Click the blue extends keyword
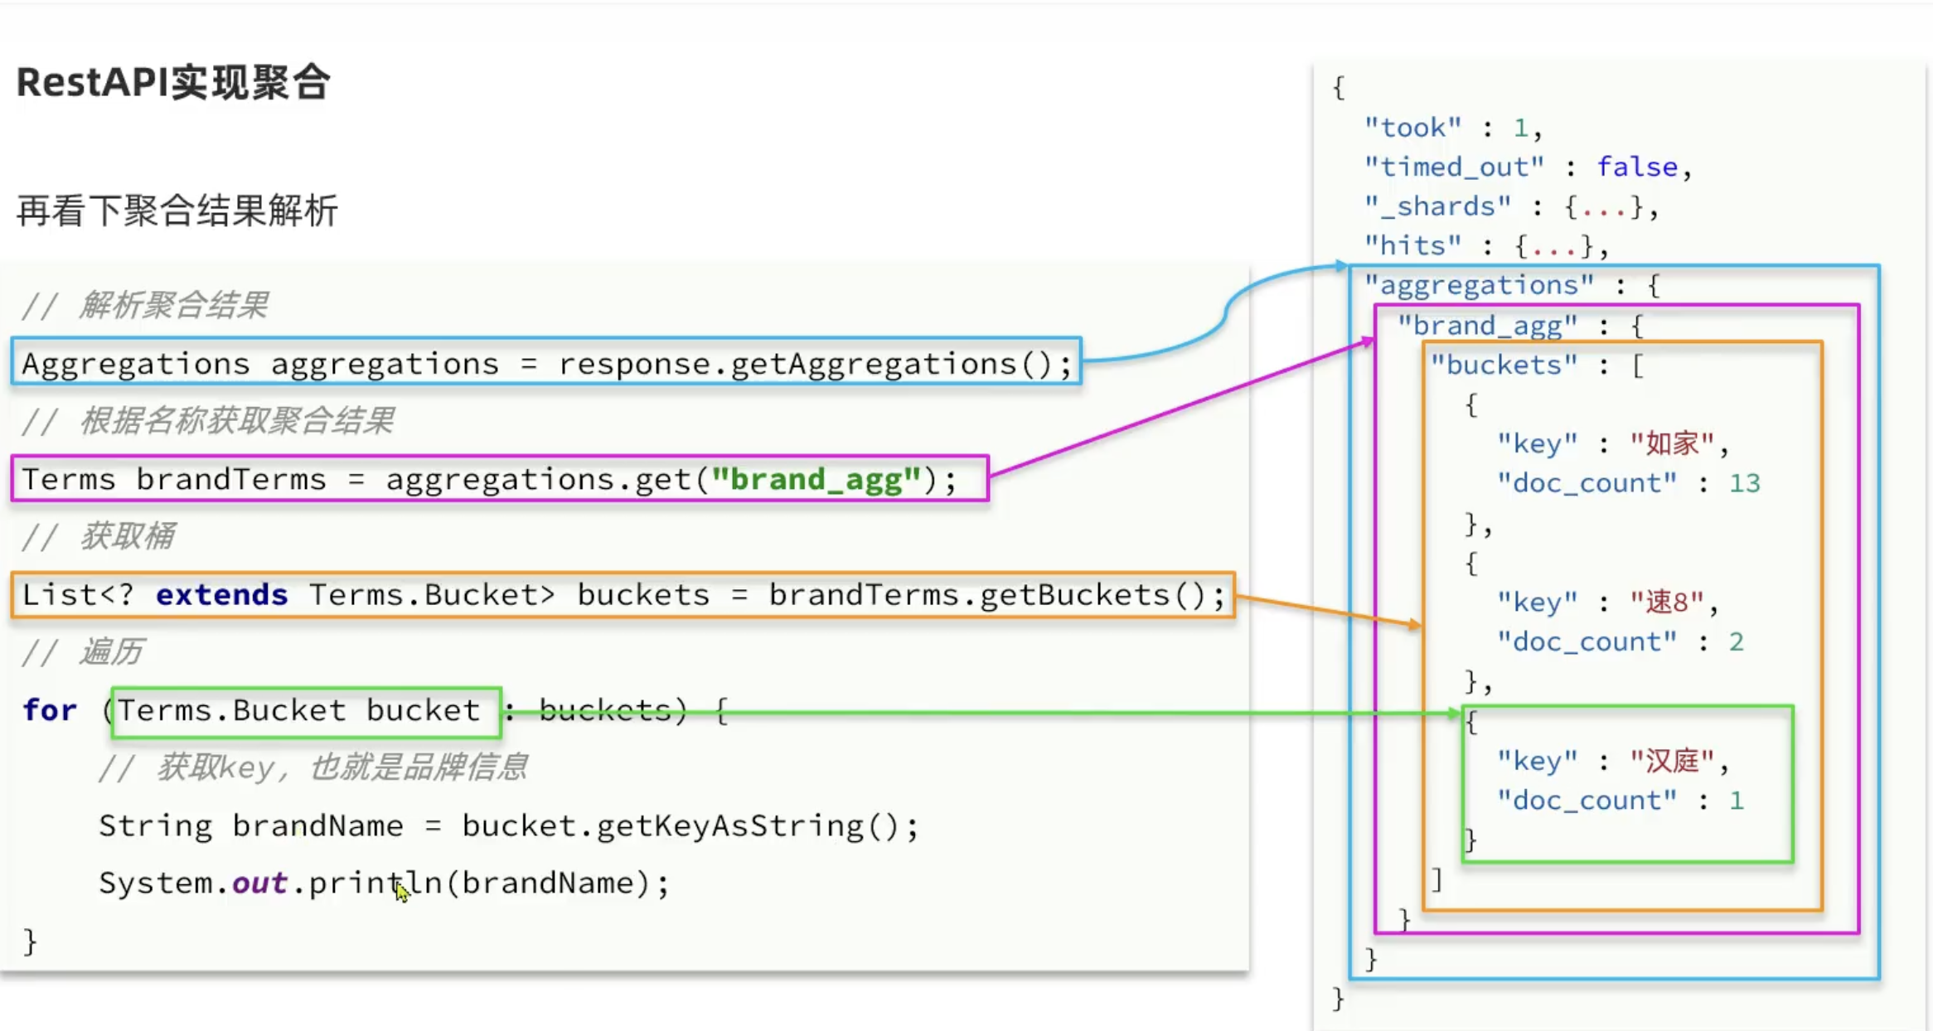The width and height of the screenshot is (1933, 1031). point(221,595)
